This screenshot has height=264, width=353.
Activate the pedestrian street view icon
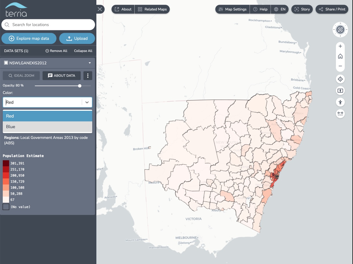[340, 102]
